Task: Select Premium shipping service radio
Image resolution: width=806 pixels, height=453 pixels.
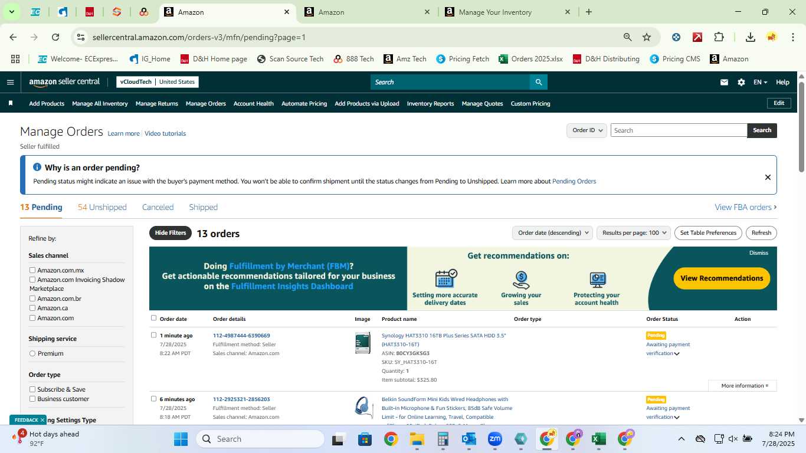Action: 32,353
